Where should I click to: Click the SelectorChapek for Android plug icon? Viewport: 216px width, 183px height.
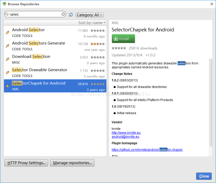point(8,86)
